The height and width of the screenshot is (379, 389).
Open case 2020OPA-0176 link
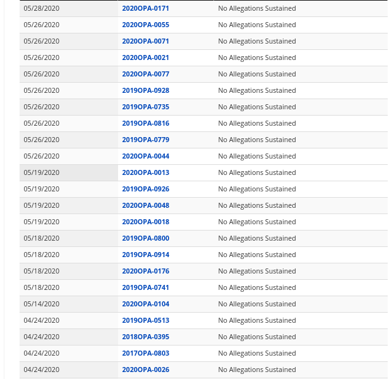point(146,271)
